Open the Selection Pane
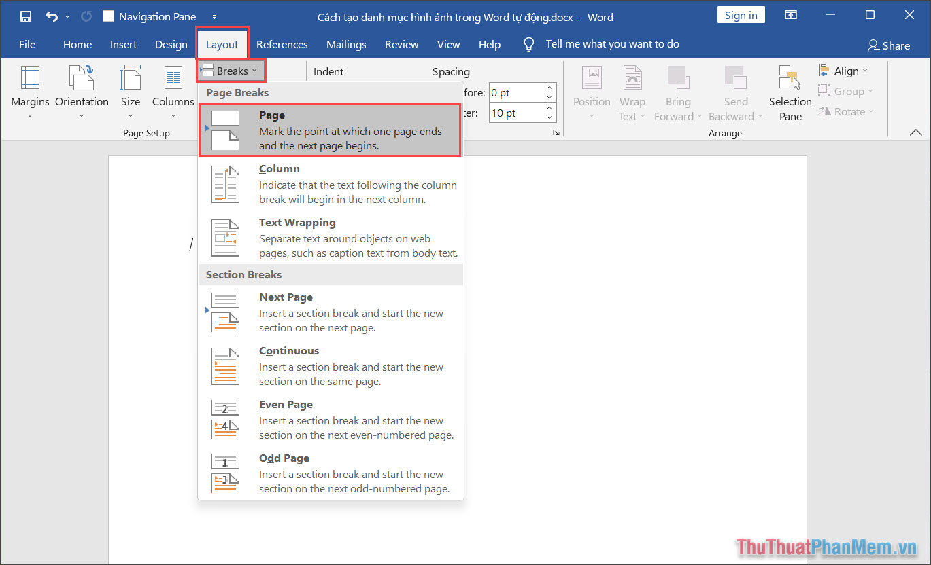The image size is (931, 565). 790,94
